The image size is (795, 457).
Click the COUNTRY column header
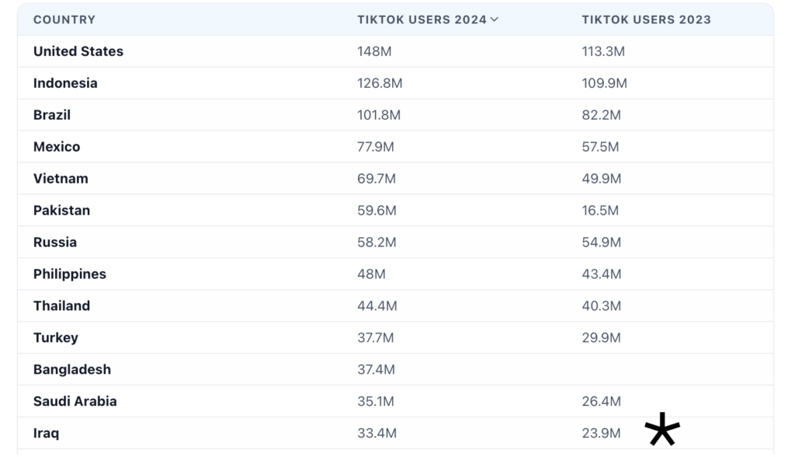coord(64,19)
